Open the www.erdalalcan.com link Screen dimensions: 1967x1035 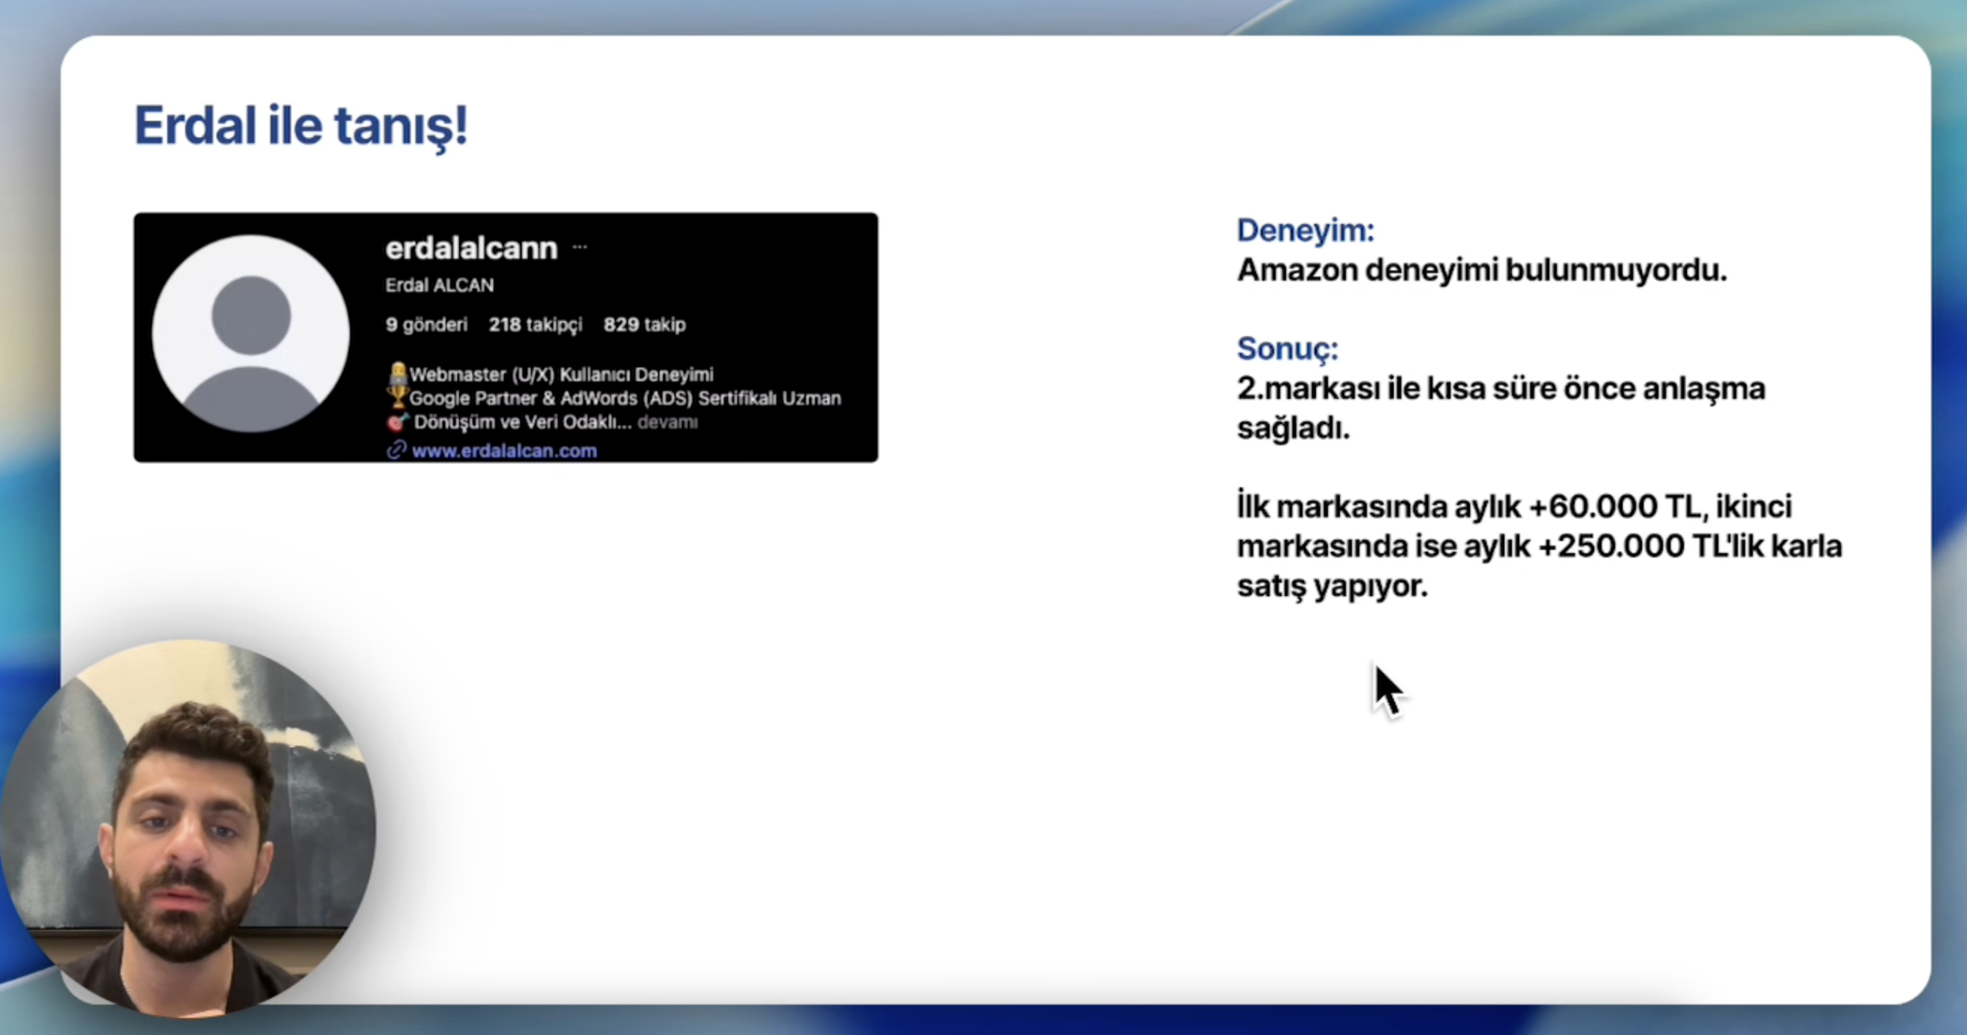point(504,451)
